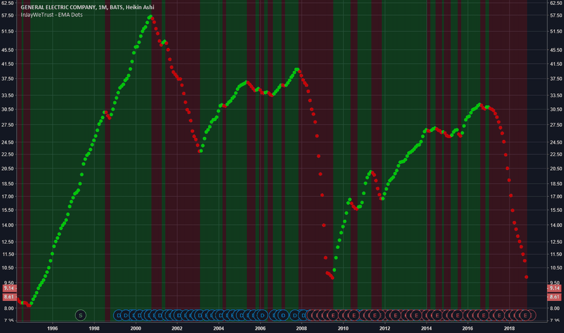Open the earnings E marker from mid-2012
The image size is (564, 333).
(x=396, y=315)
